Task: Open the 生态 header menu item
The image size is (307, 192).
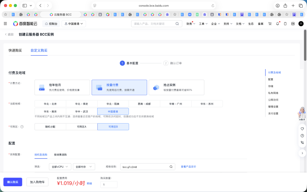Action: [x=251, y=24]
